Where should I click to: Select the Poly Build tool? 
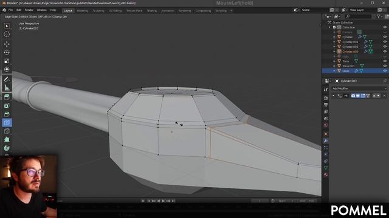click(7, 140)
